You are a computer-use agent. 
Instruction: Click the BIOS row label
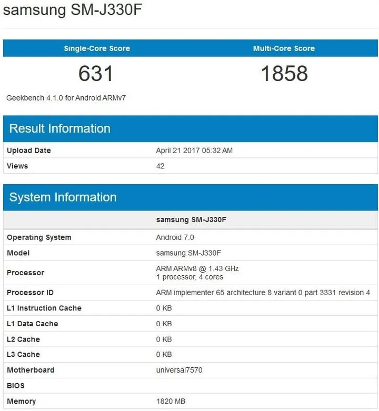click(x=16, y=386)
